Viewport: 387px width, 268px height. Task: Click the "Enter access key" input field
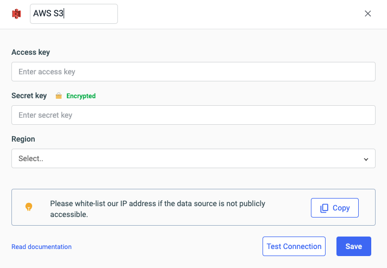pyautogui.click(x=193, y=72)
